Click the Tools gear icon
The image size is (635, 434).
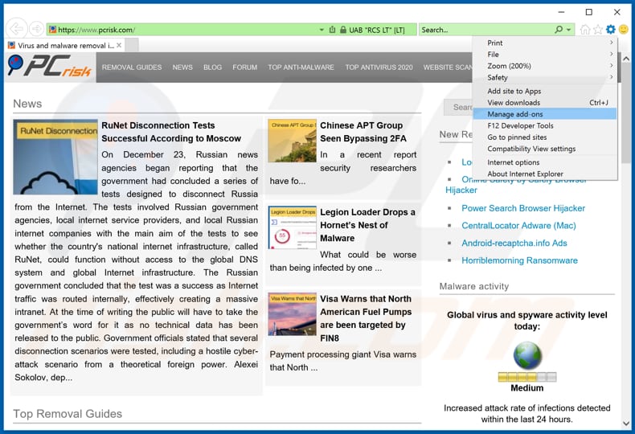(x=610, y=30)
